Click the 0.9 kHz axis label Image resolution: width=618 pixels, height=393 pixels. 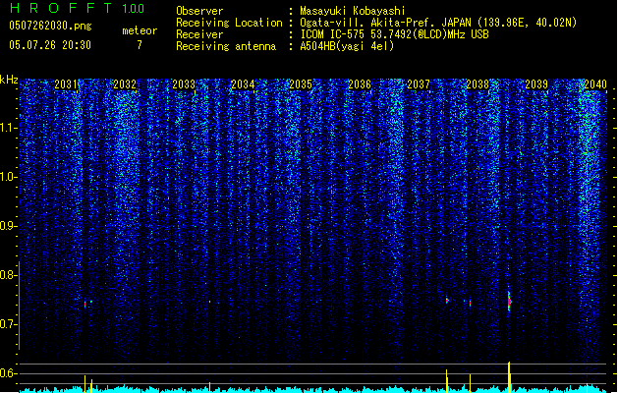[x=9, y=226]
